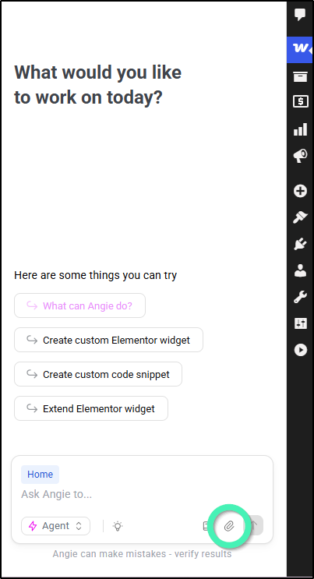The height and width of the screenshot is (579, 314).
Task: Click the lightbulb ideas icon
Action: click(118, 526)
